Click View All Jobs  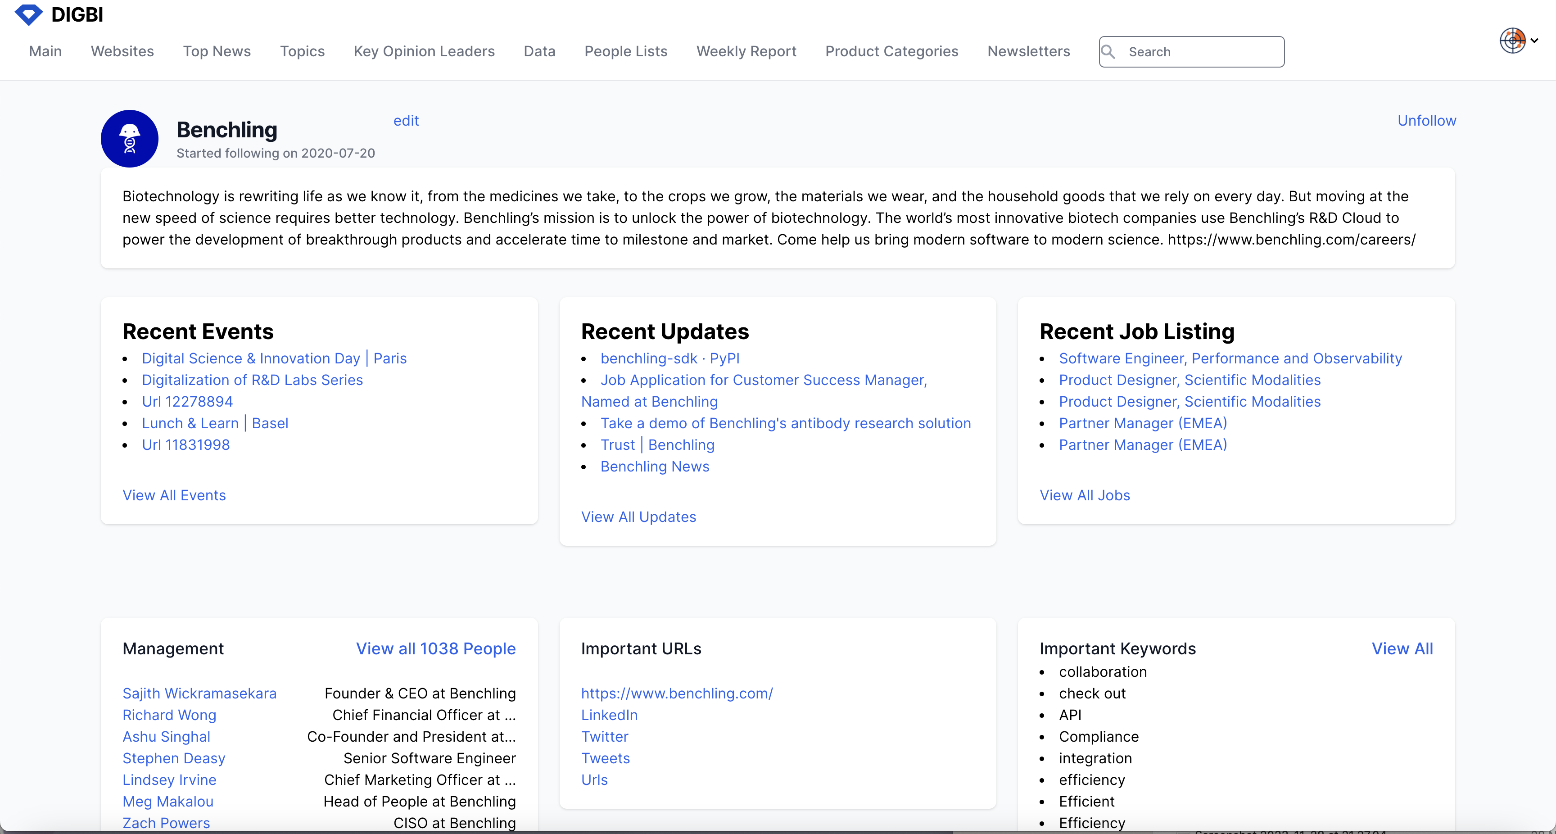tap(1084, 495)
